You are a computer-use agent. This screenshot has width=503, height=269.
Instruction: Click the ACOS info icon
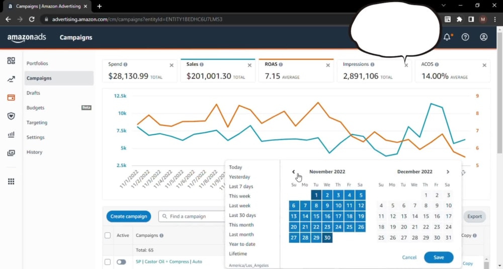[437, 64]
